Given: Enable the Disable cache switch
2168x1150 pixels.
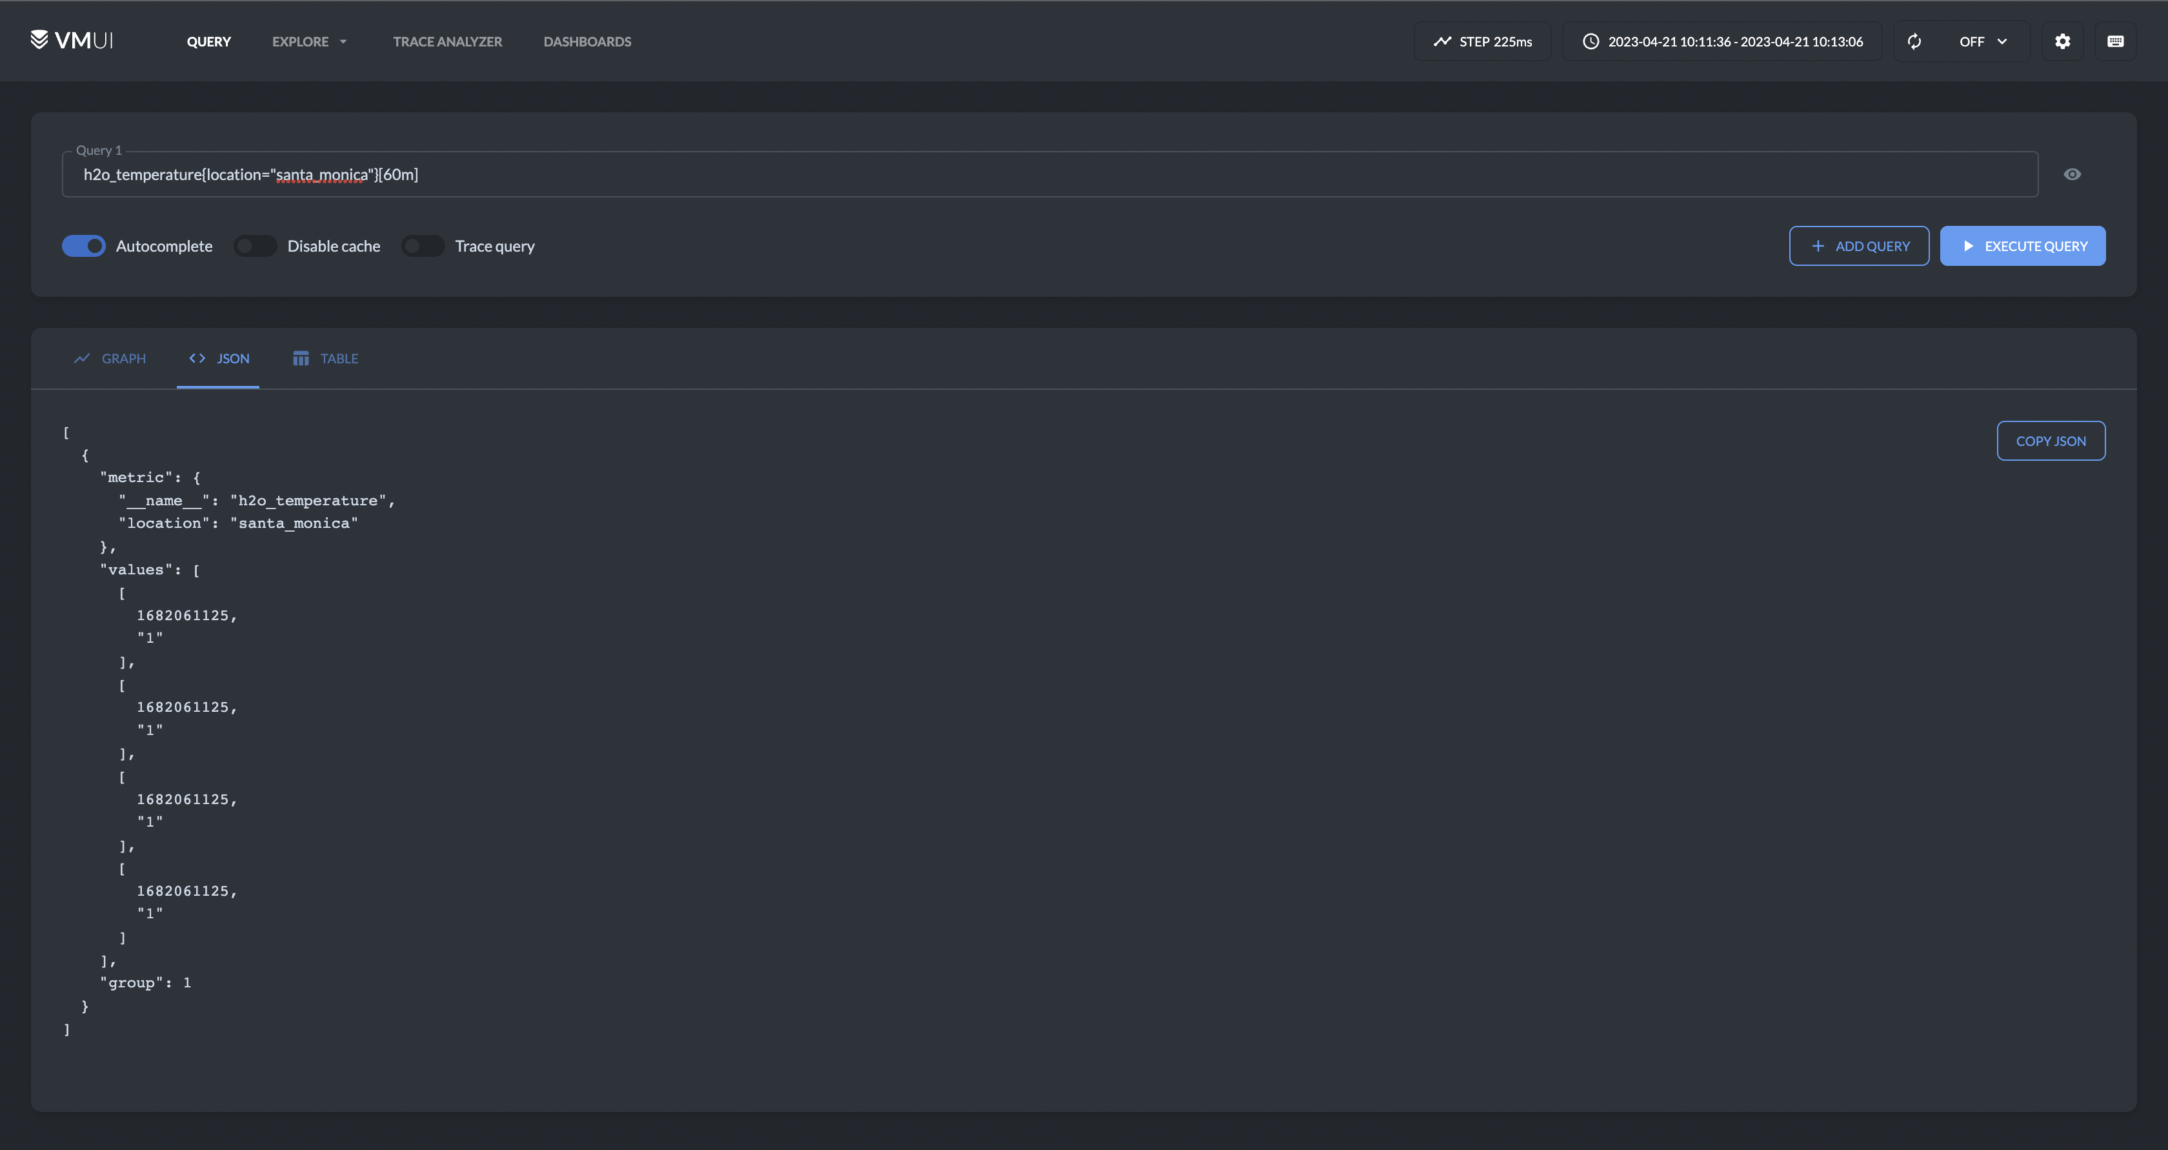Looking at the screenshot, I should pos(254,246).
